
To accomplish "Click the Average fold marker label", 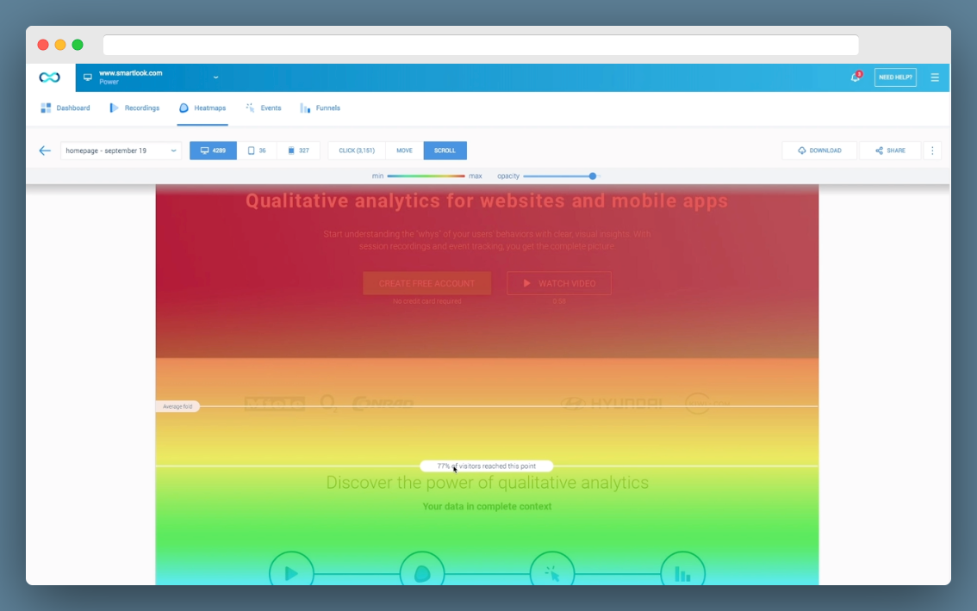I will click(177, 406).
